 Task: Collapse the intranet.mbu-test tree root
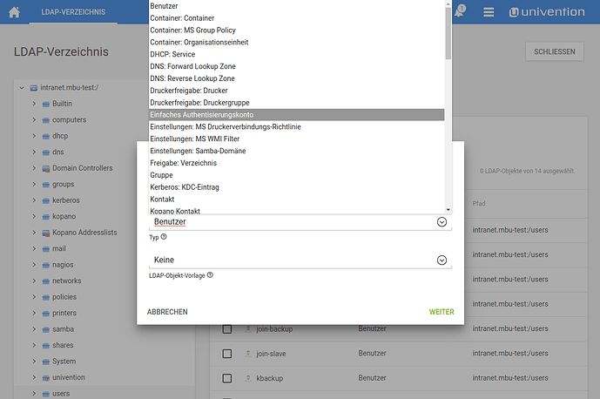pos(22,88)
